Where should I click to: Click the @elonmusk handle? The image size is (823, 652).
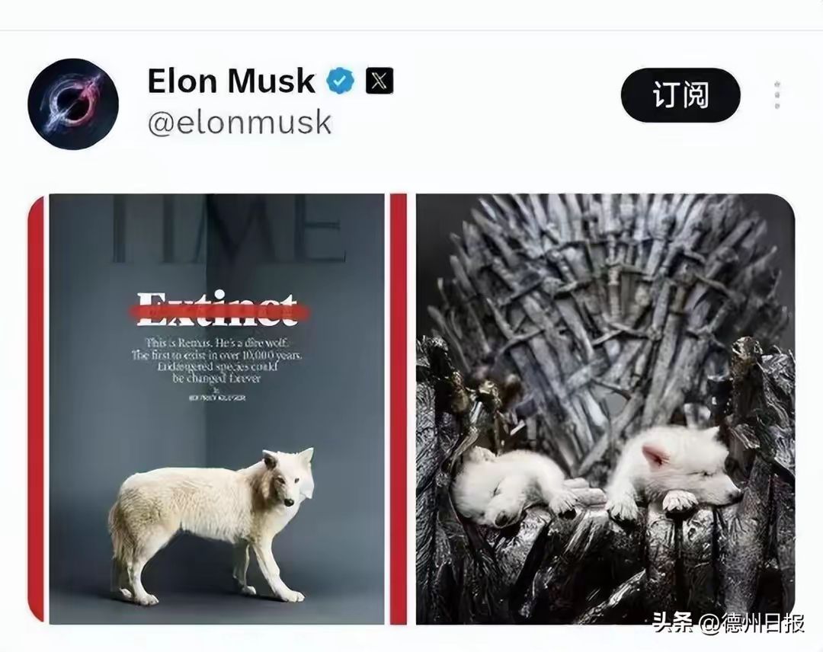[239, 123]
